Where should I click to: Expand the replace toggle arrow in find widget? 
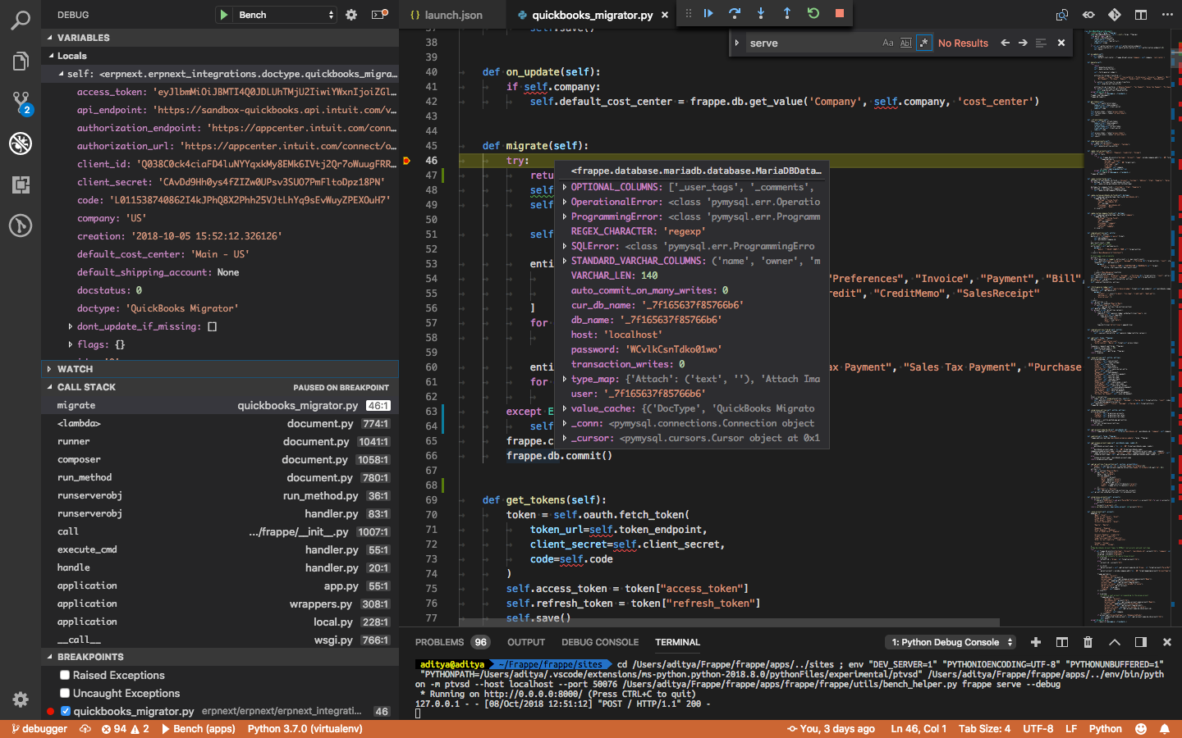pyautogui.click(x=736, y=43)
